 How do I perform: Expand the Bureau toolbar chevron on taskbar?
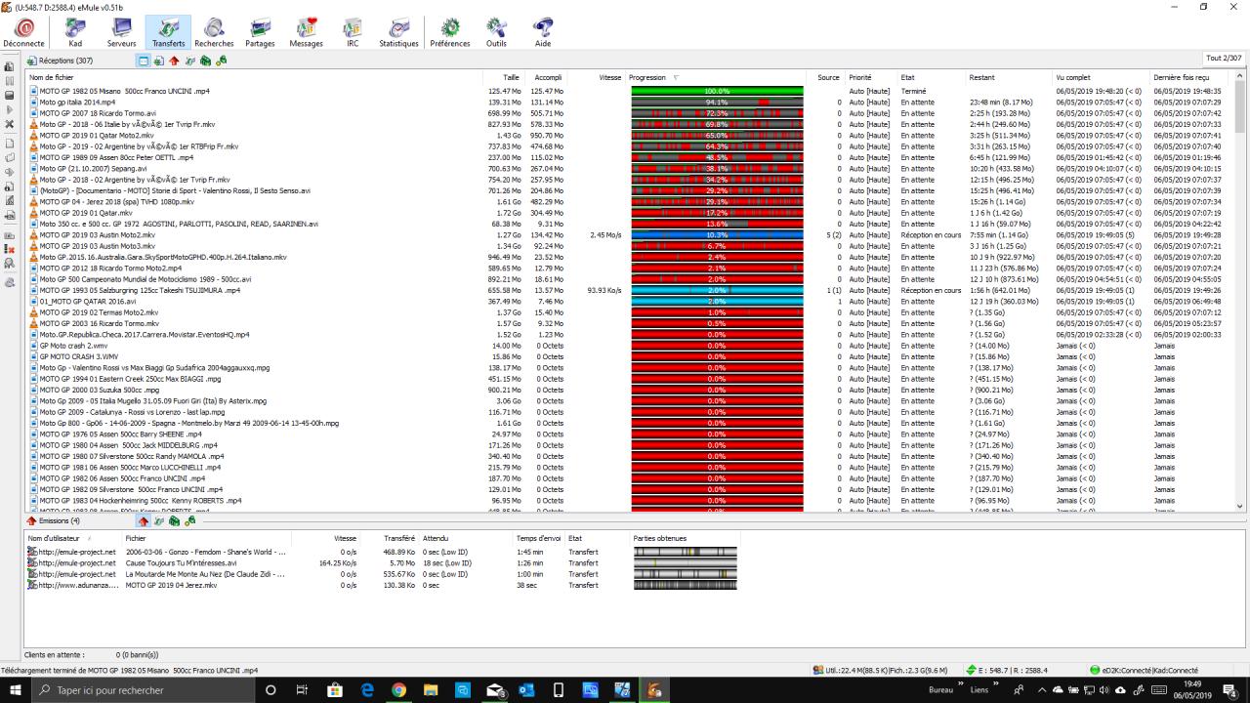[960, 685]
